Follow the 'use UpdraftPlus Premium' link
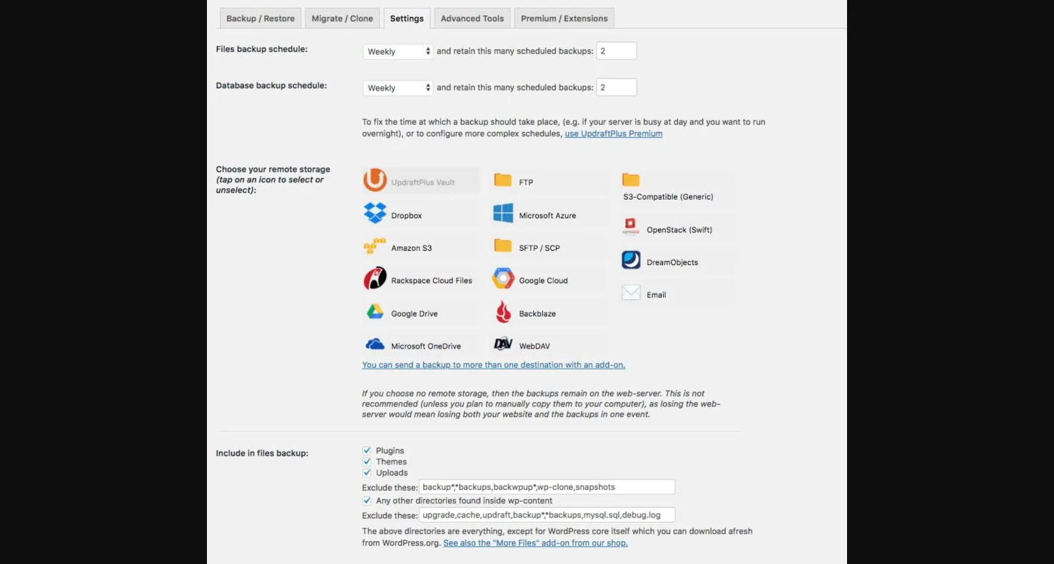 tap(614, 133)
